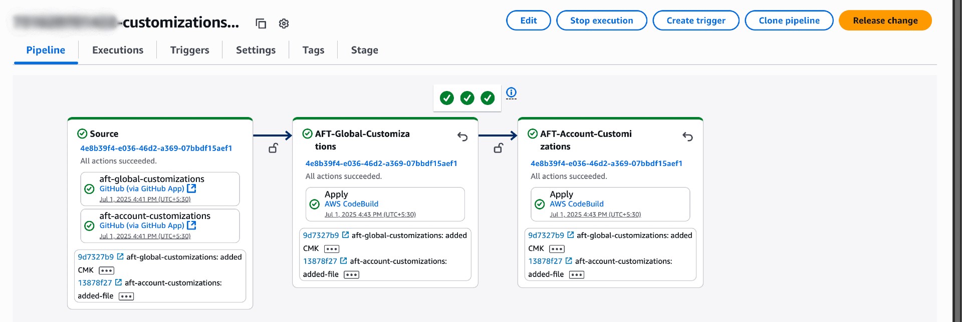
Task: Open the Stage tab
Action: coord(365,50)
